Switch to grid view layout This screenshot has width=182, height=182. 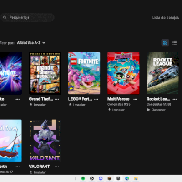coord(165,43)
